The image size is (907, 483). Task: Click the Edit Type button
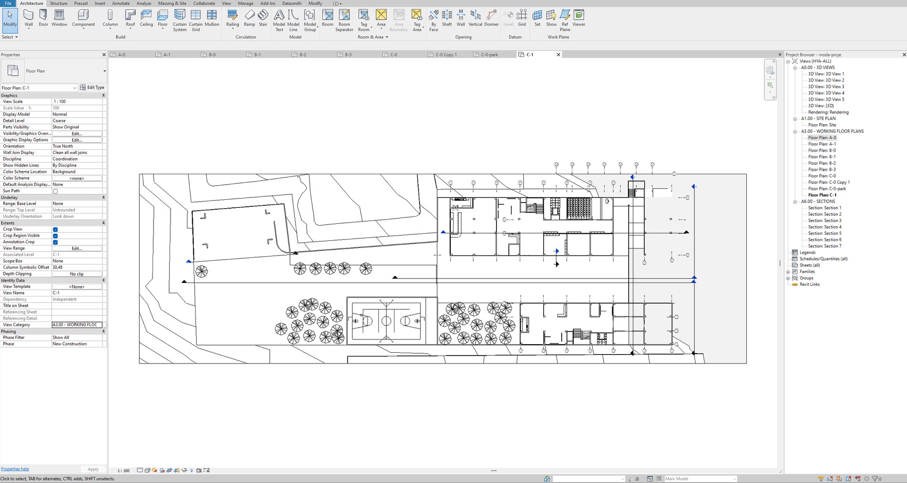(92, 87)
